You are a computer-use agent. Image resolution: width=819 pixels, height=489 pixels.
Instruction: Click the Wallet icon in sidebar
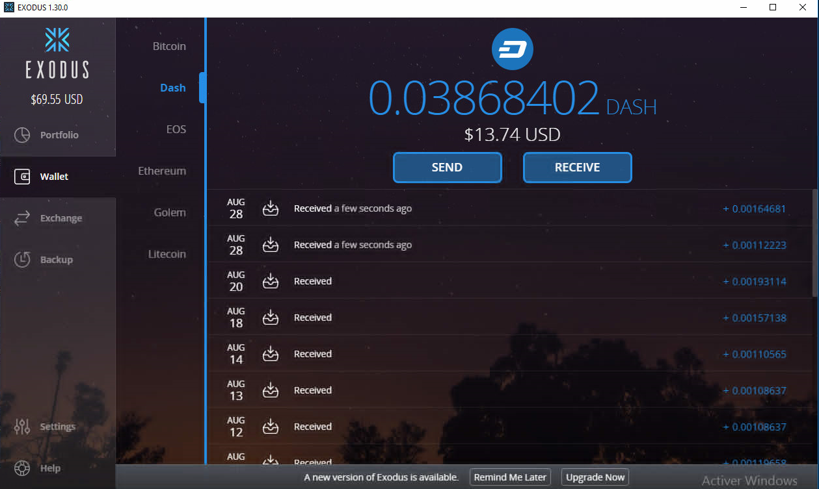22,177
